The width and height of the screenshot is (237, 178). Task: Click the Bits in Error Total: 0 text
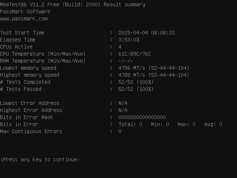(130, 124)
